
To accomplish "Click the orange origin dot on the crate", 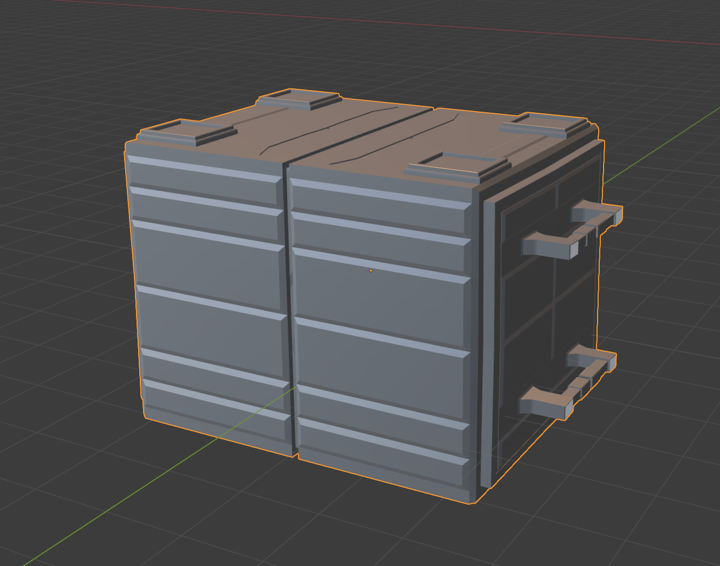I will tap(371, 271).
